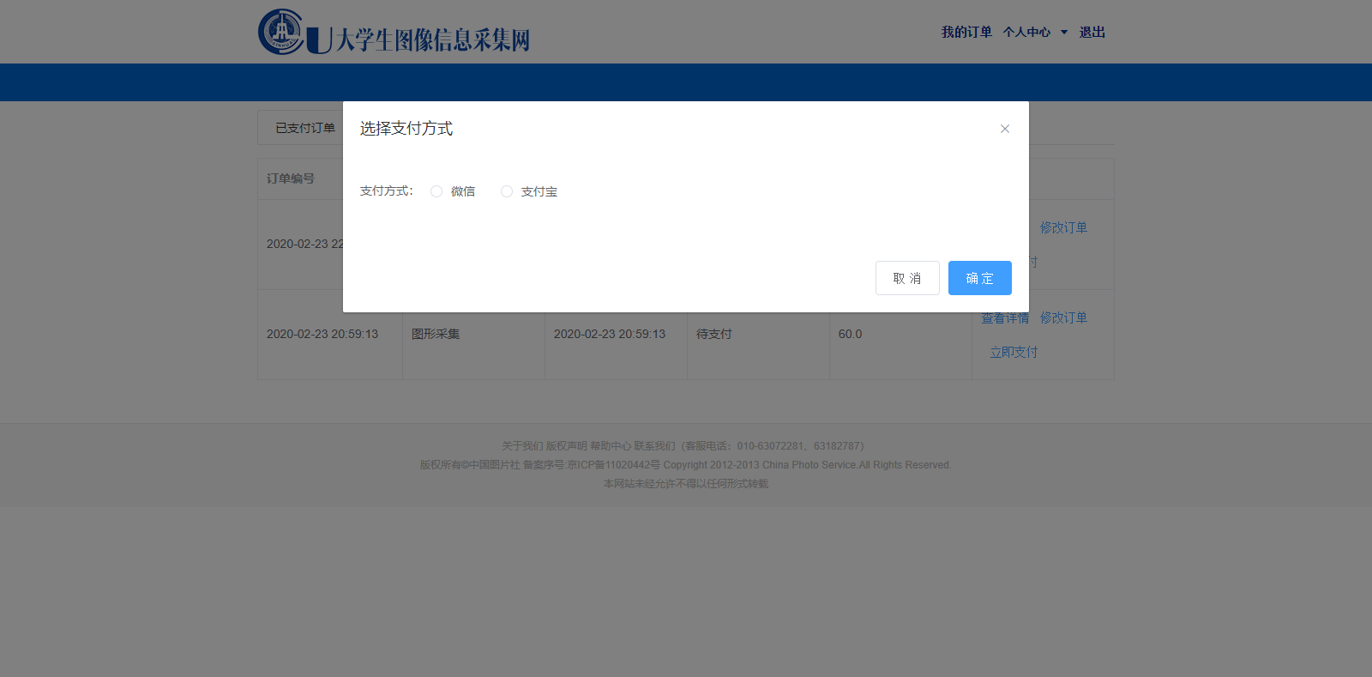Select the 微信 payment radio button

tap(436, 191)
